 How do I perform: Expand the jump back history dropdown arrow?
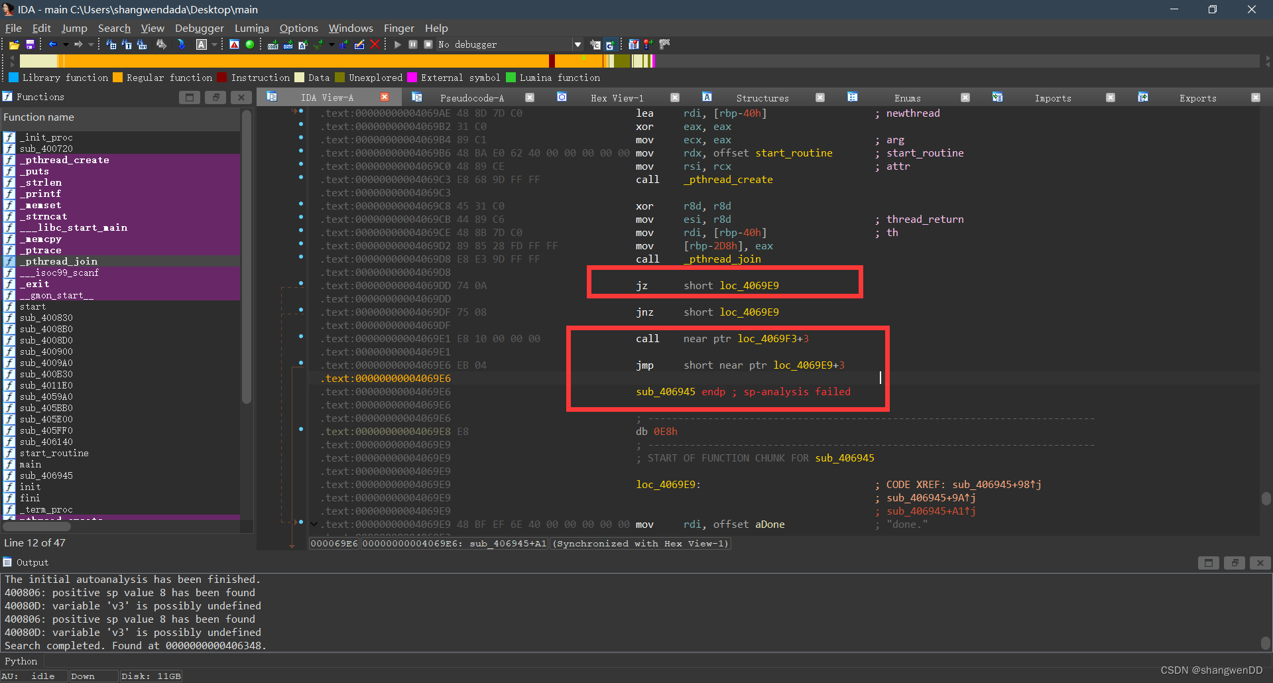[64, 44]
